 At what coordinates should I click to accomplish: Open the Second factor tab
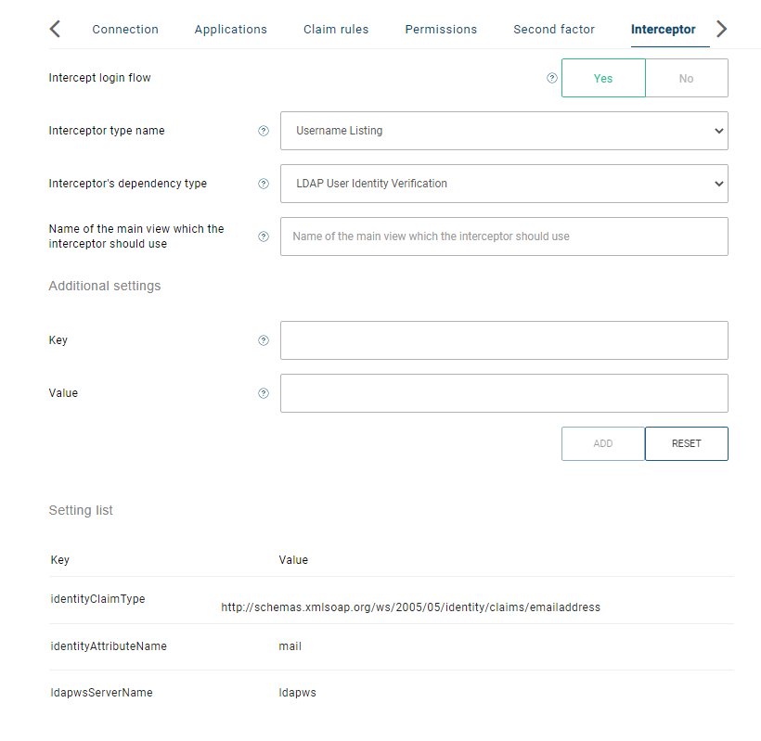[x=554, y=29]
